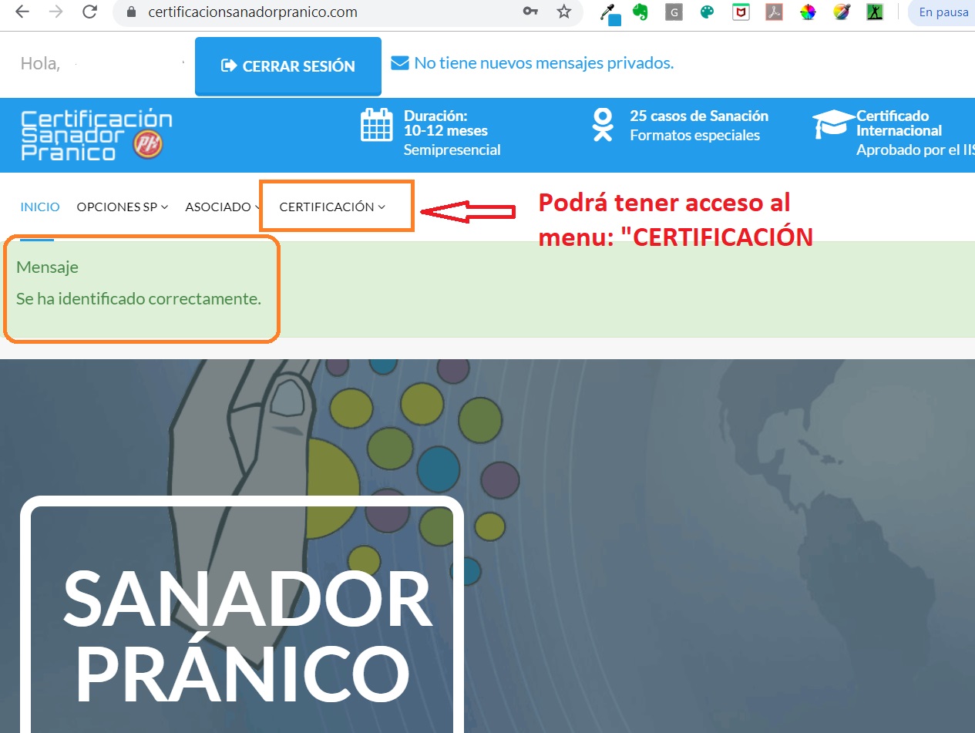Viewport: 975px width, 733px height.
Task: Expand the OPCIONES SP dropdown menu
Action: pyautogui.click(x=122, y=207)
